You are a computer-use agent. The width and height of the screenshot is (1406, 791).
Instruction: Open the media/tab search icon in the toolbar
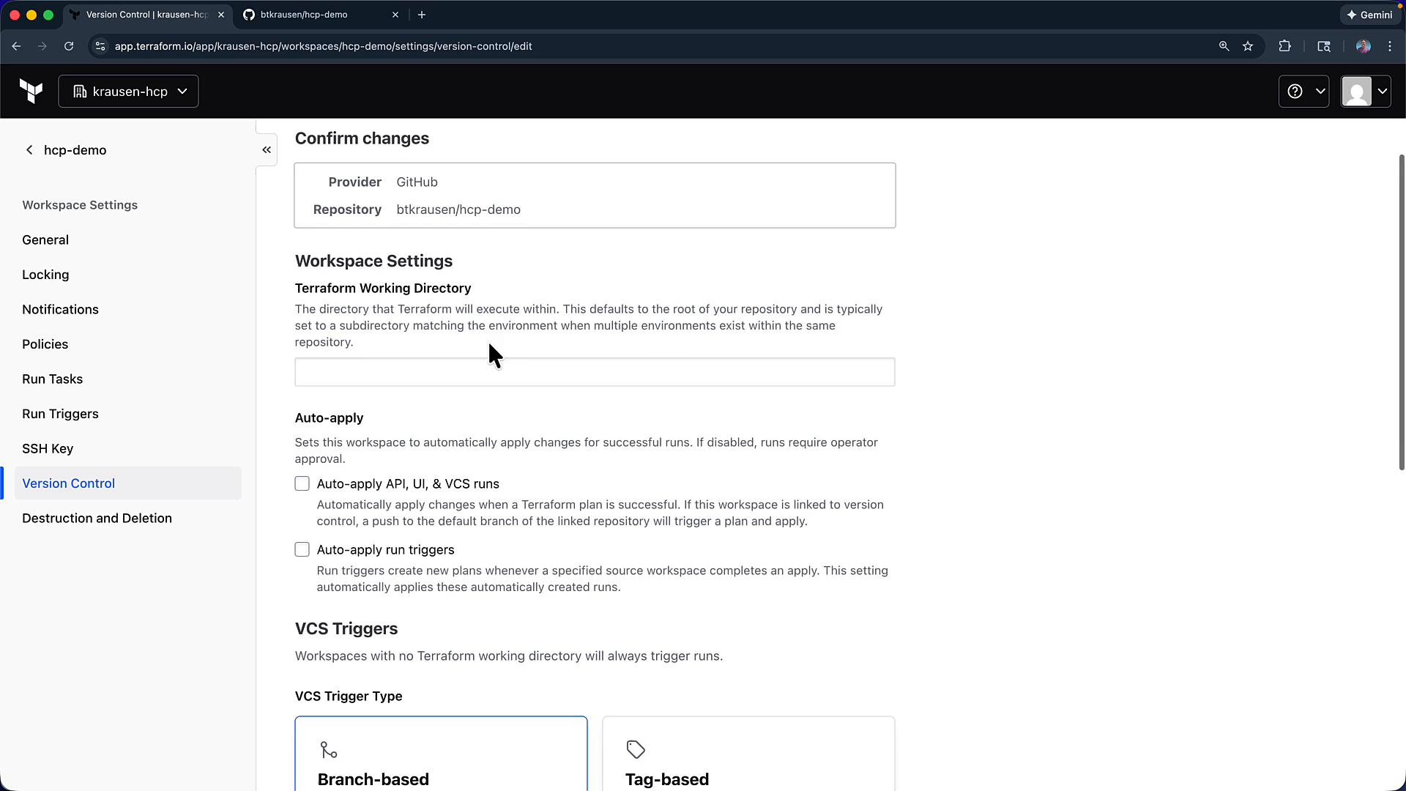tap(1324, 46)
